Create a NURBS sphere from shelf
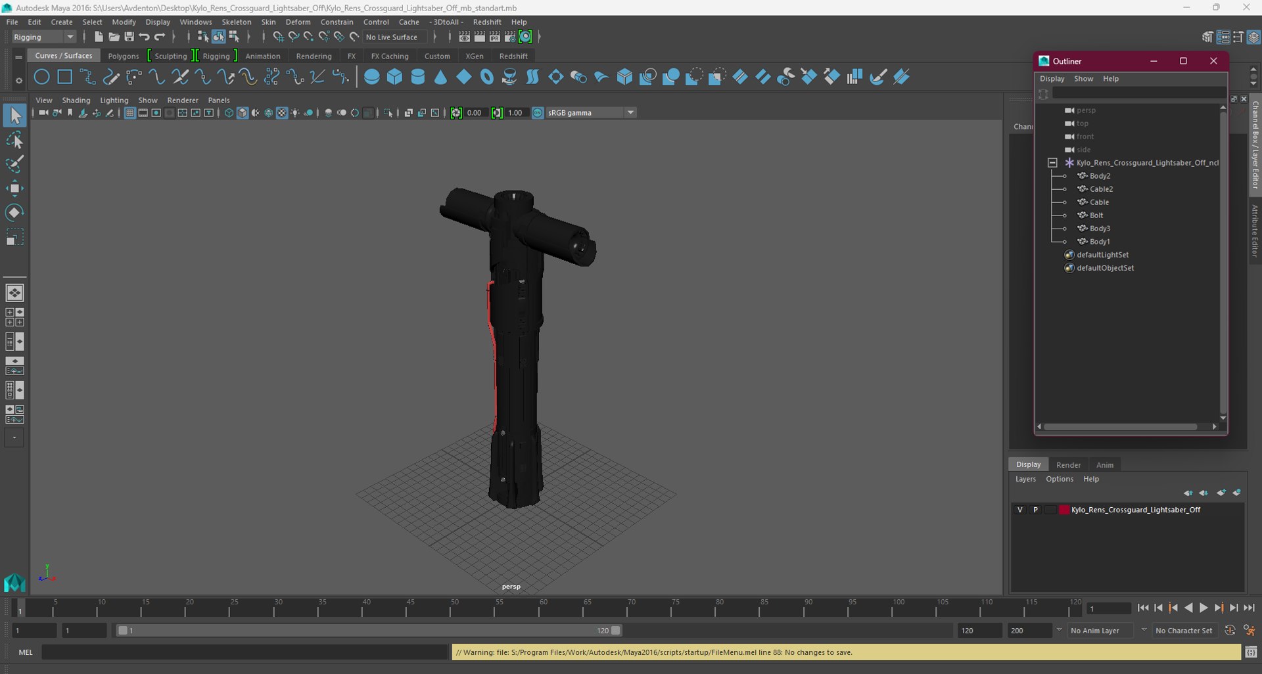 pyautogui.click(x=372, y=77)
